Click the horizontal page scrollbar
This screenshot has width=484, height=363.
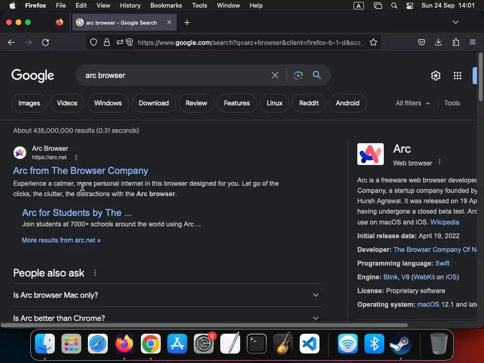[204, 325]
